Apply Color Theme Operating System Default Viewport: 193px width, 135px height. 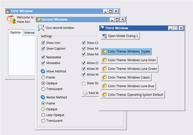pos(133,95)
